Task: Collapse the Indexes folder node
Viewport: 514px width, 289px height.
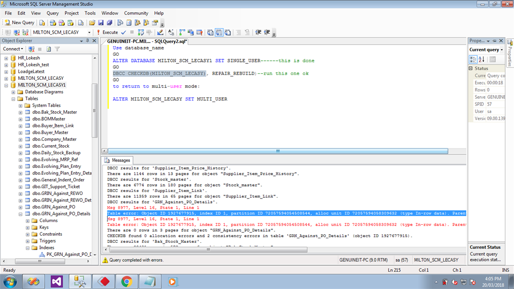Action: click(28, 248)
